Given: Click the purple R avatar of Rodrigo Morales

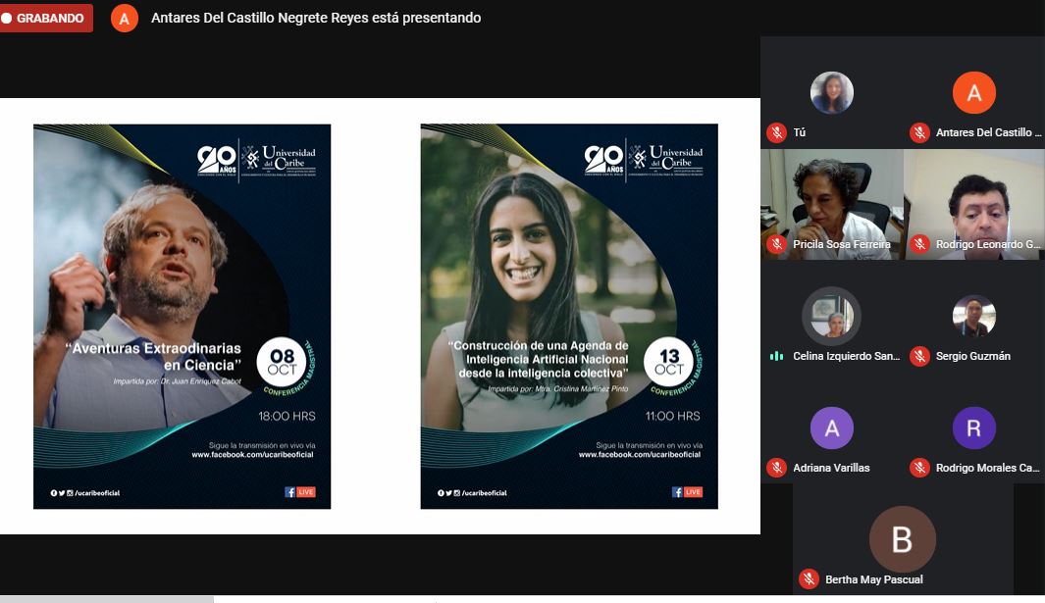Looking at the screenshot, I should click(x=974, y=428).
